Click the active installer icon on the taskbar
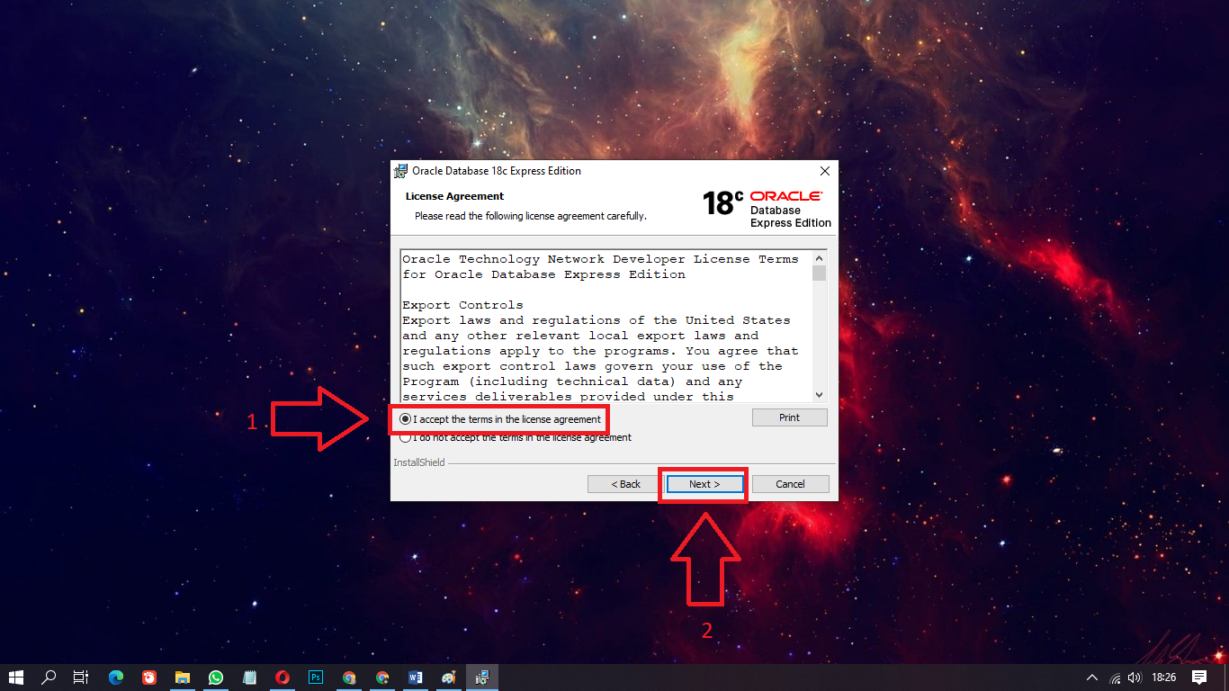The width and height of the screenshot is (1229, 691). tap(482, 678)
